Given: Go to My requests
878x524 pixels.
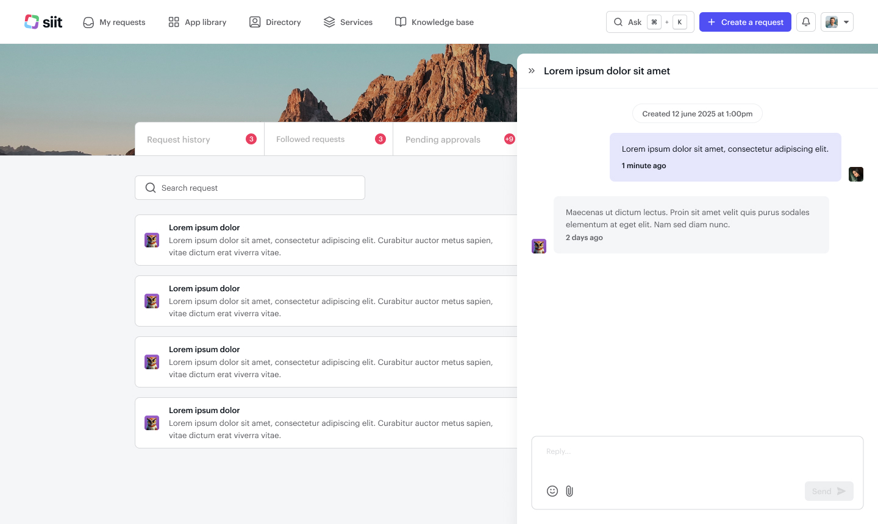Looking at the screenshot, I should click(114, 22).
